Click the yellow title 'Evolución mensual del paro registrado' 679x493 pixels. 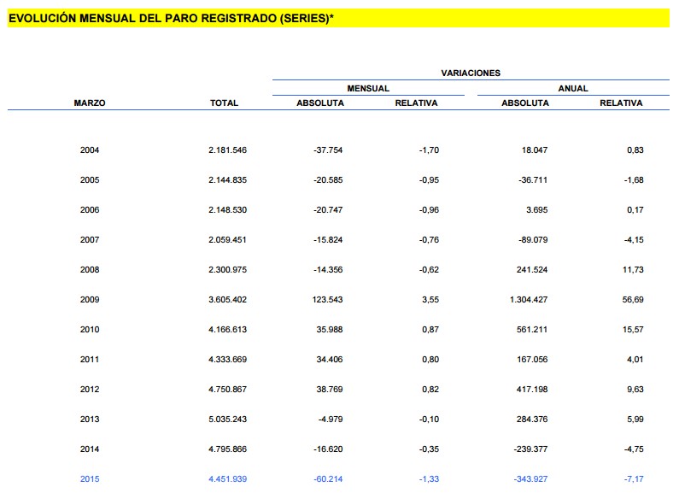coord(170,18)
